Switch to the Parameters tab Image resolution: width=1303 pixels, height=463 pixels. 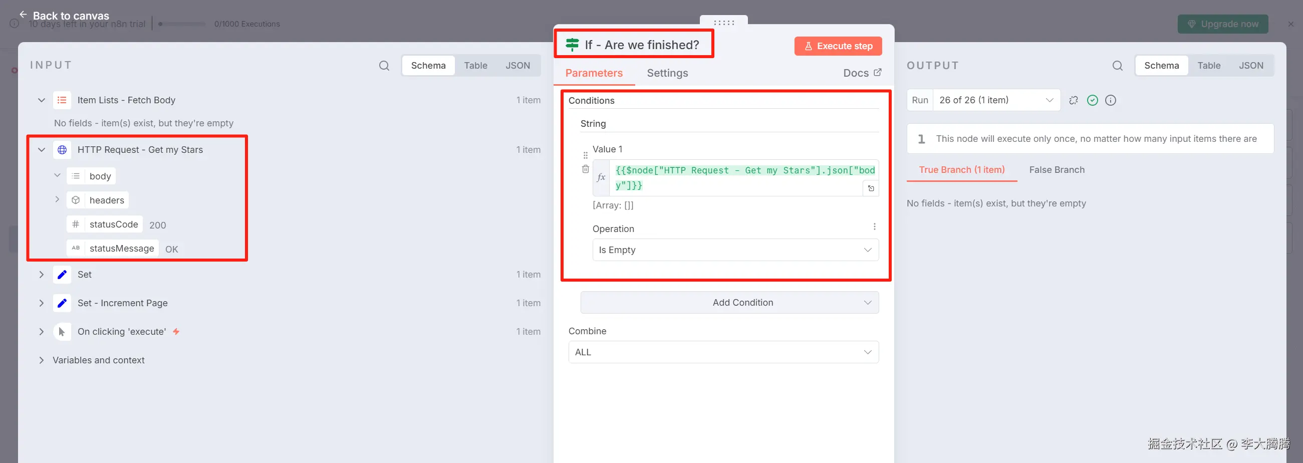pos(594,73)
